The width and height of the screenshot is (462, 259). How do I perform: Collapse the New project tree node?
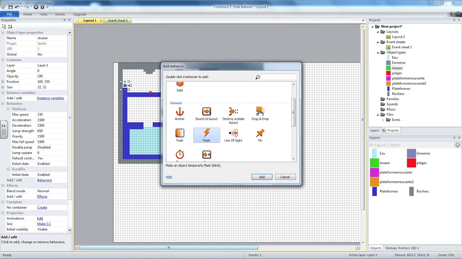[x=372, y=26]
